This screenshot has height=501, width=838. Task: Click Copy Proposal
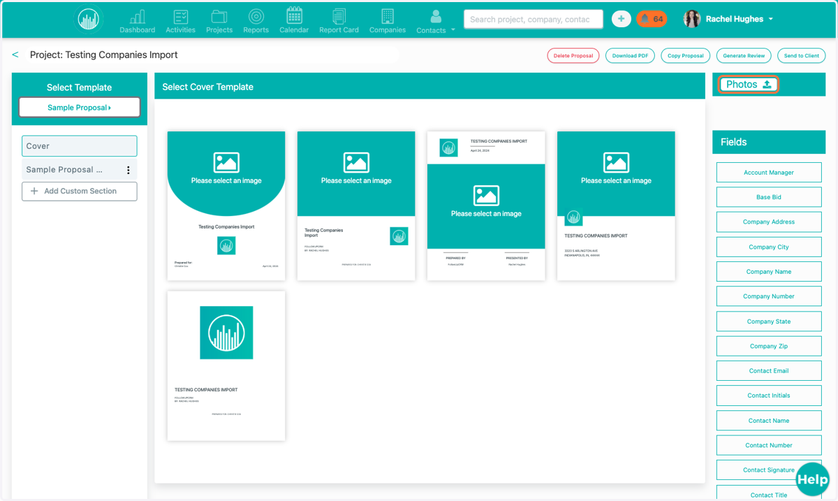(x=685, y=56)
